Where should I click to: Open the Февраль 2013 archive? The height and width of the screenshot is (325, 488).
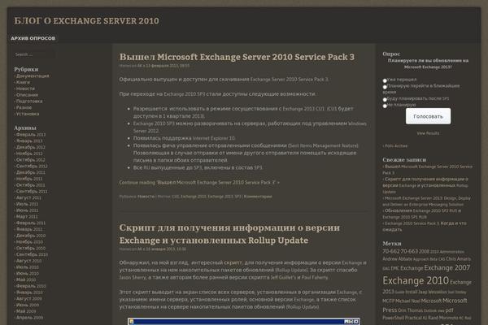point(31,135)
